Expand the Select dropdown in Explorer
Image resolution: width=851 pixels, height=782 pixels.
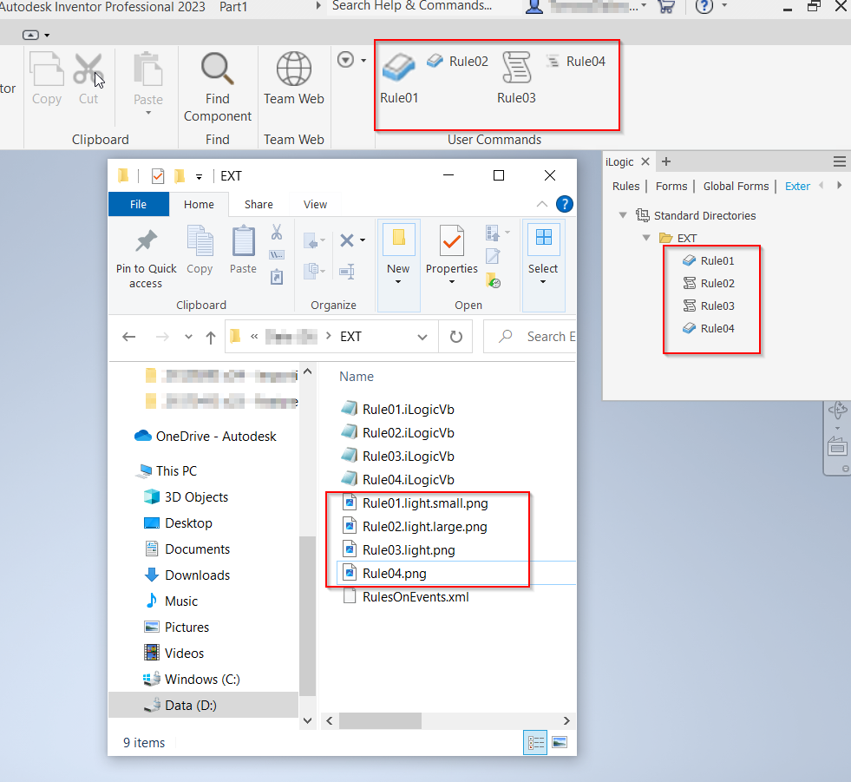543,281
